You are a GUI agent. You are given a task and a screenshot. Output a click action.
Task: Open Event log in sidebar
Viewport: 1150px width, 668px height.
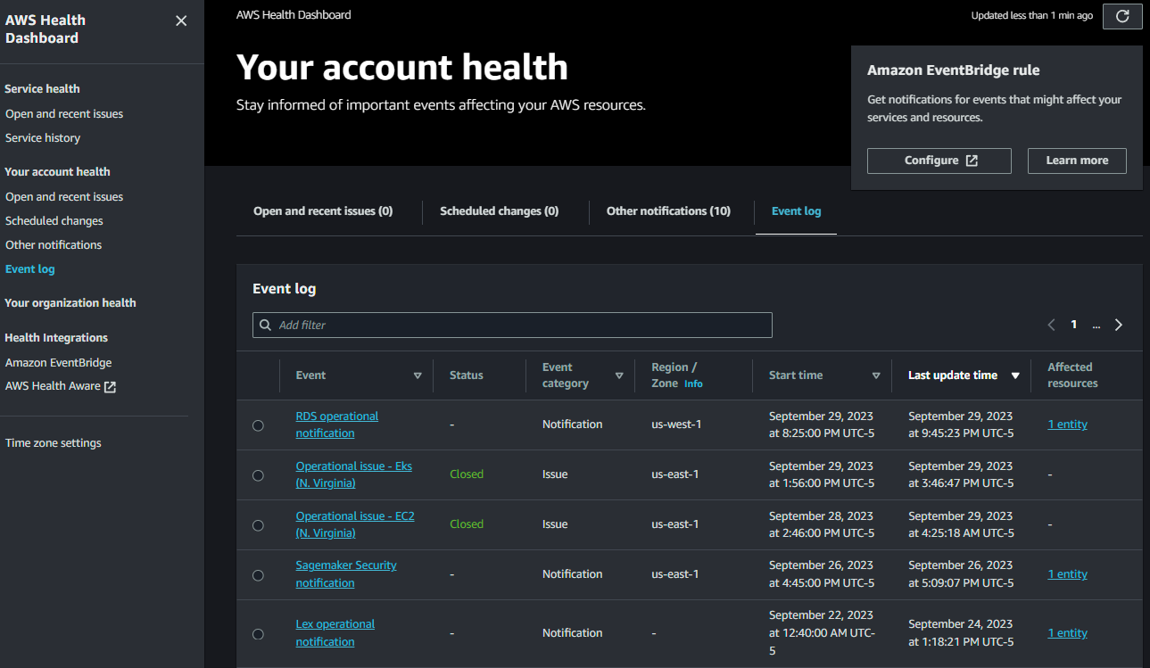pyautogui.click(x=30, y=269)
